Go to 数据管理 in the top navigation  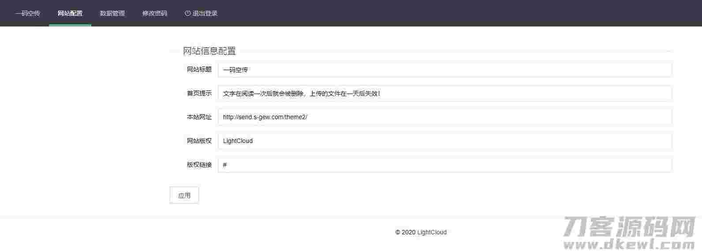coord(112,13)
